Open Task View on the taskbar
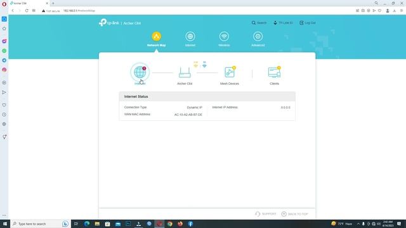This screenshot has width=406, height=228. click(x=76, y=224)
